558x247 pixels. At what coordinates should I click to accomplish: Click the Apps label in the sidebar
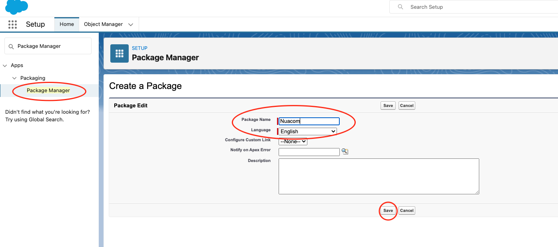(x=17, y=65)
